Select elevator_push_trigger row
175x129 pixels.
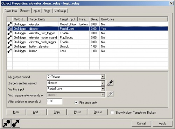pos(87,42)
